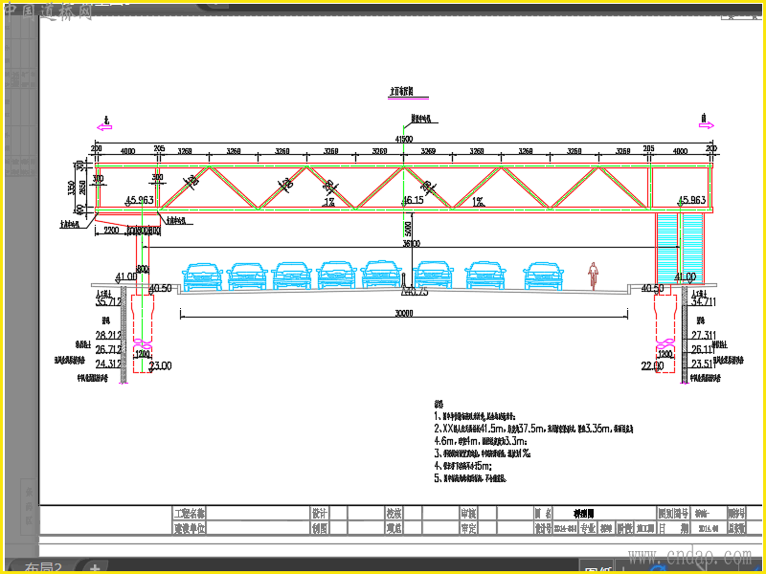
Task: Select the 34.711 soil layer elevation
Action: (x=704, y=301)
